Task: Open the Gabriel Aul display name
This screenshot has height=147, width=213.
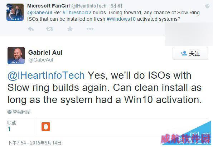Action: [45, 52]
